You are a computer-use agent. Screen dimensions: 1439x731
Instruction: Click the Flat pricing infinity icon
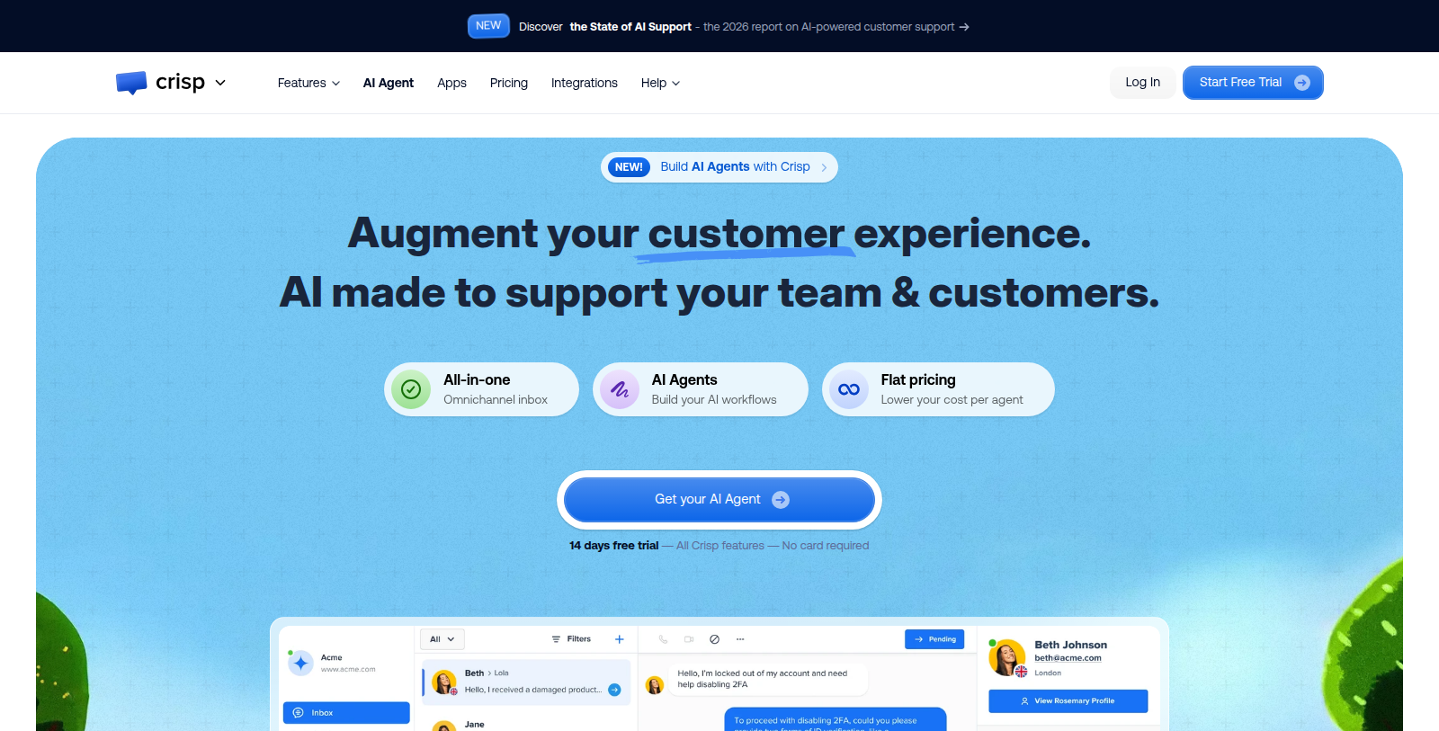click(849, 389)
